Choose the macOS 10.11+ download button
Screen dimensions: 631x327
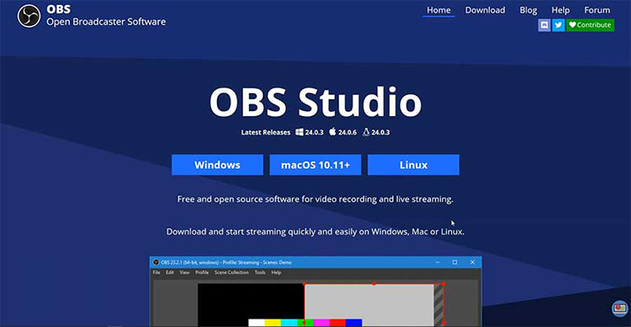315,165
